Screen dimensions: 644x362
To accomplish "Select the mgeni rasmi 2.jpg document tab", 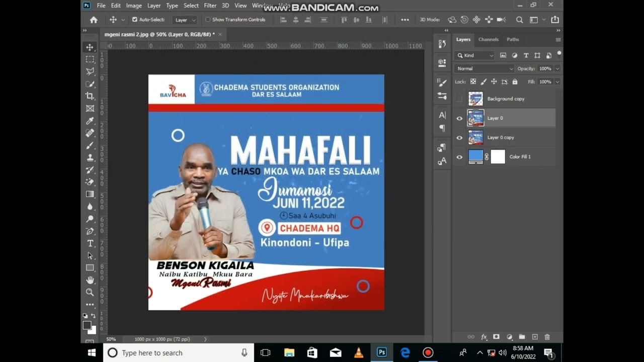I will (x=159, y=34).
